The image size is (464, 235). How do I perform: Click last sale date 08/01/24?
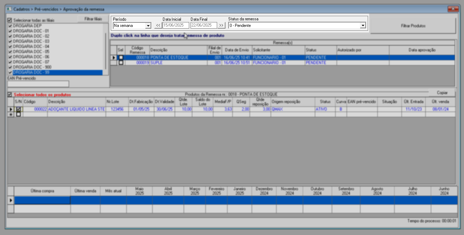click(x=440, y=109)
